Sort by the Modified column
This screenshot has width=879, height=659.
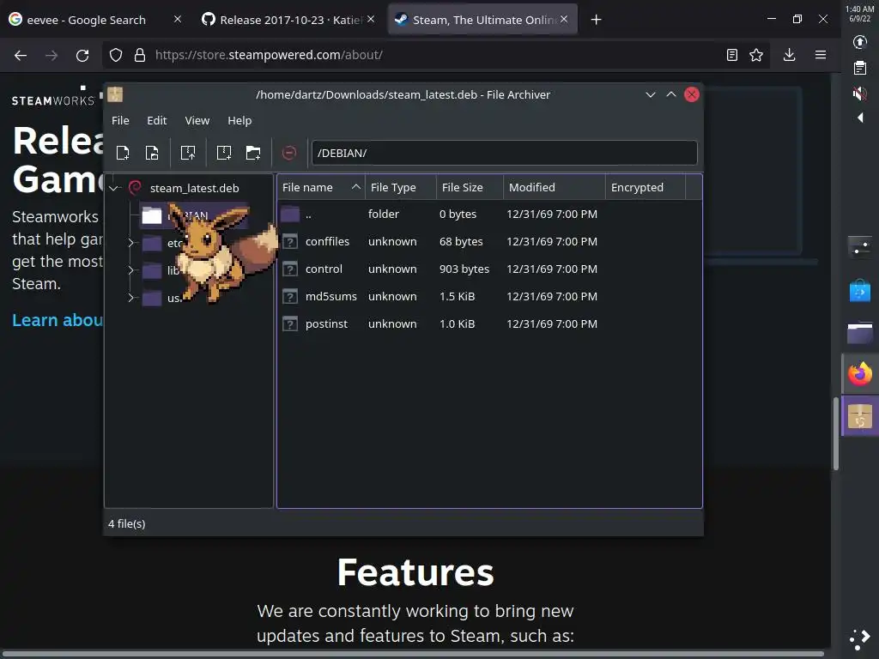555,187
